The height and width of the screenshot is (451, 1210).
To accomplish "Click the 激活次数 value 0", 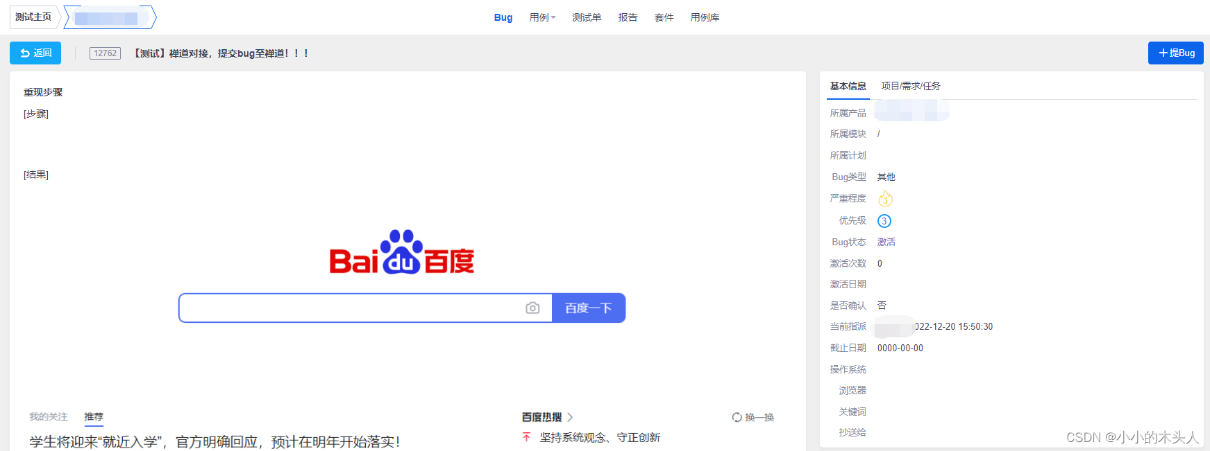I will tap(880, 263).
